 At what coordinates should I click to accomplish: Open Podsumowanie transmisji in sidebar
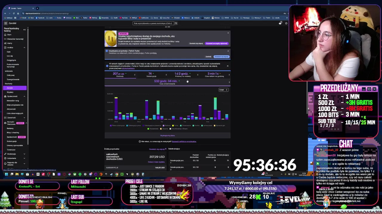click(x=13, y=65)
